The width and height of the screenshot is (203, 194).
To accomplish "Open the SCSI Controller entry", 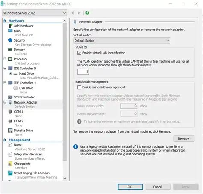I will point(24,97).
